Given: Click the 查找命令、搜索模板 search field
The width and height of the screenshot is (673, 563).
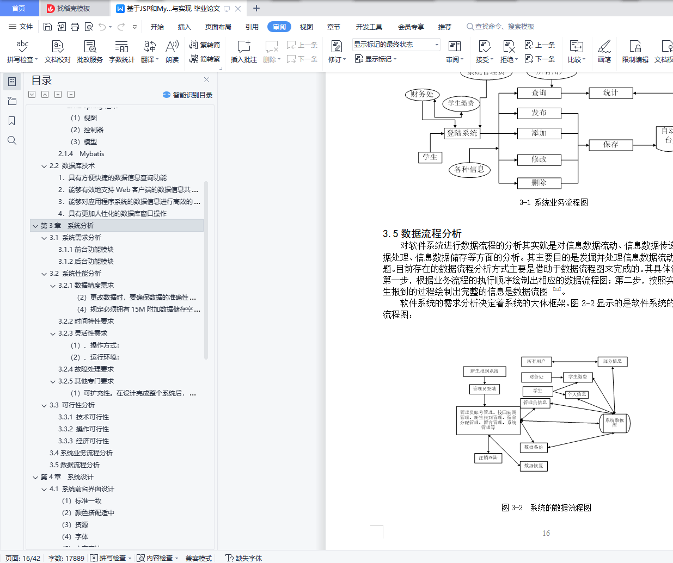Looking at the screenshot, I should [x=501, y=27].
